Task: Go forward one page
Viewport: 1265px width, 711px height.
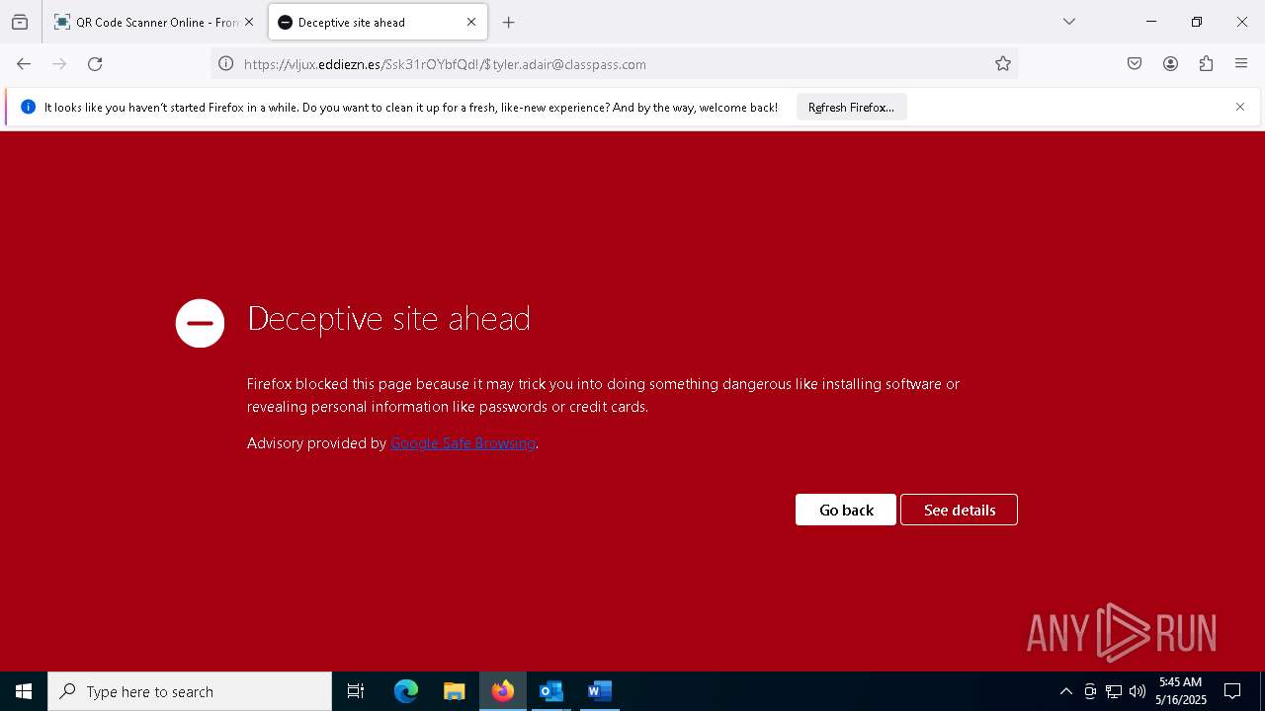Action: (59, 64)
